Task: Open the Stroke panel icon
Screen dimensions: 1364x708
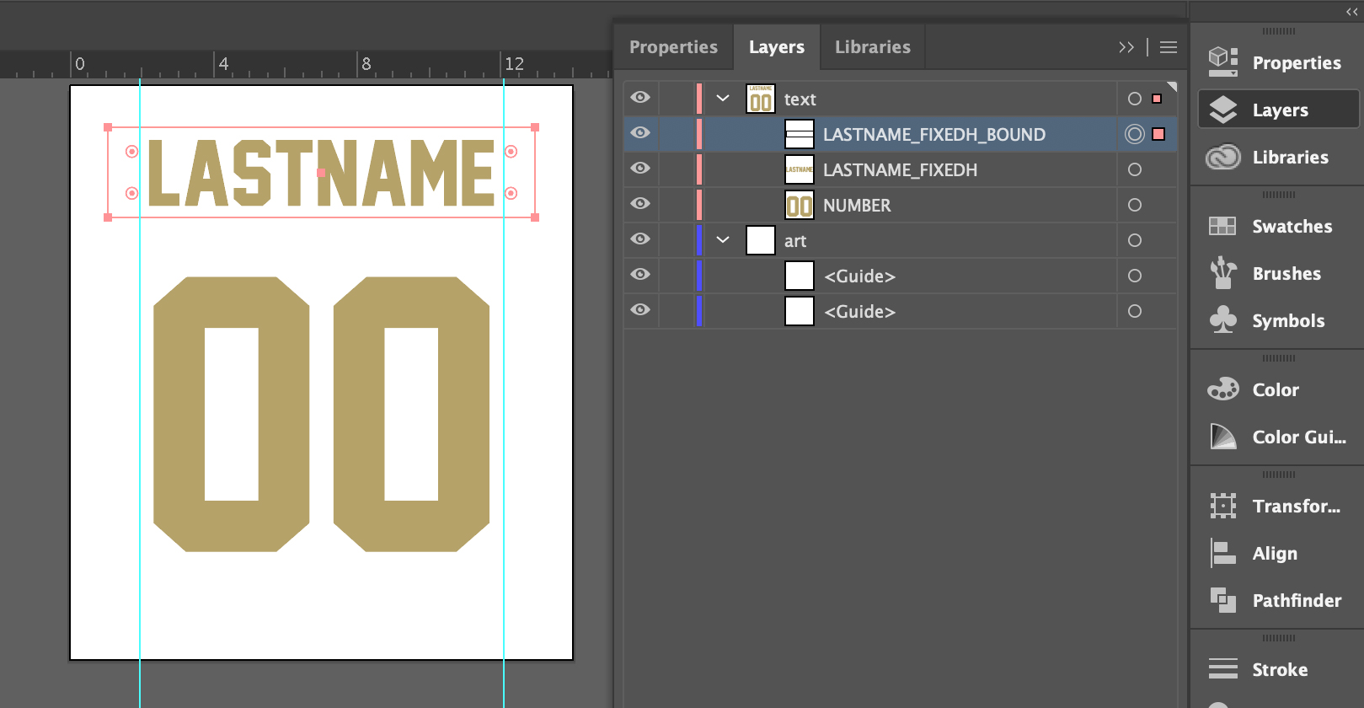Action: pyautogui.click(x=1222, y=669)
